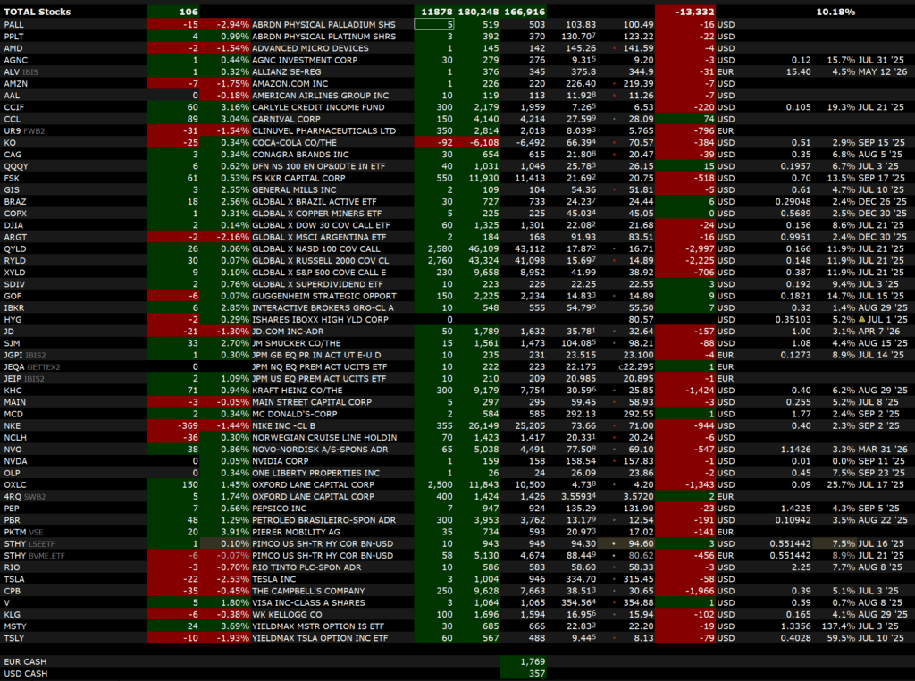Viewport: 915px width, 681px height.
Task: Select the OXLC ticker row
Action: (16, 483)
